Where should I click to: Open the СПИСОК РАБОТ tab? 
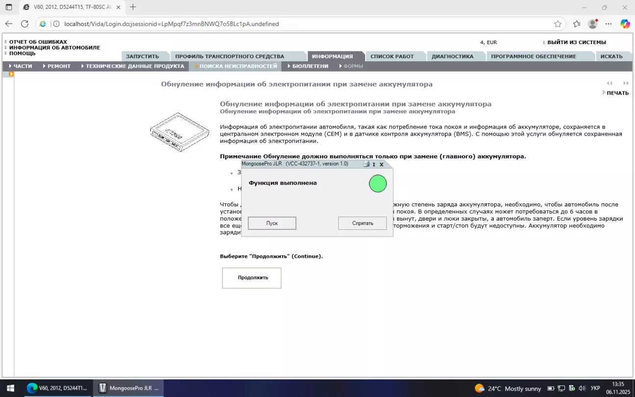click(x=391, y=56)
